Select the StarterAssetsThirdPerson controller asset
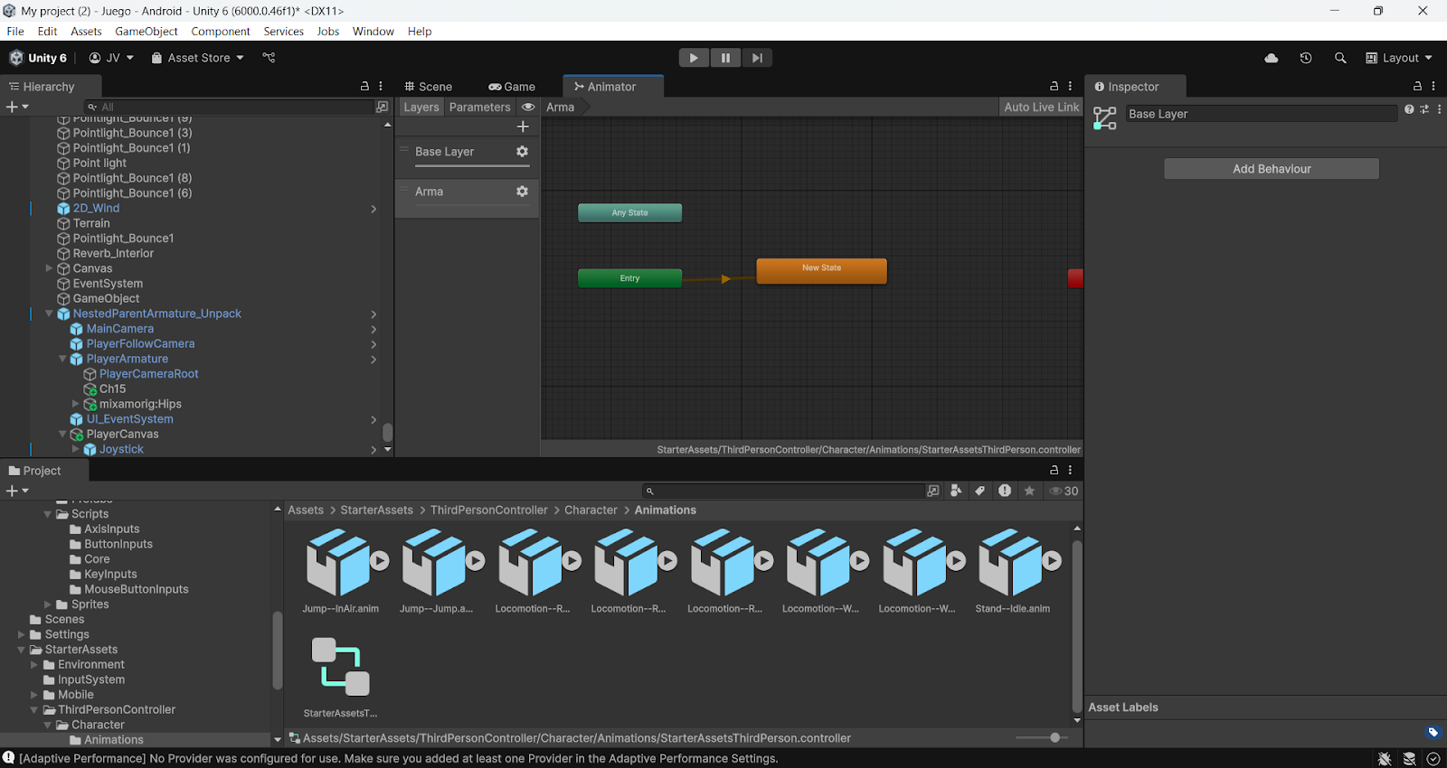 (340, 678)
